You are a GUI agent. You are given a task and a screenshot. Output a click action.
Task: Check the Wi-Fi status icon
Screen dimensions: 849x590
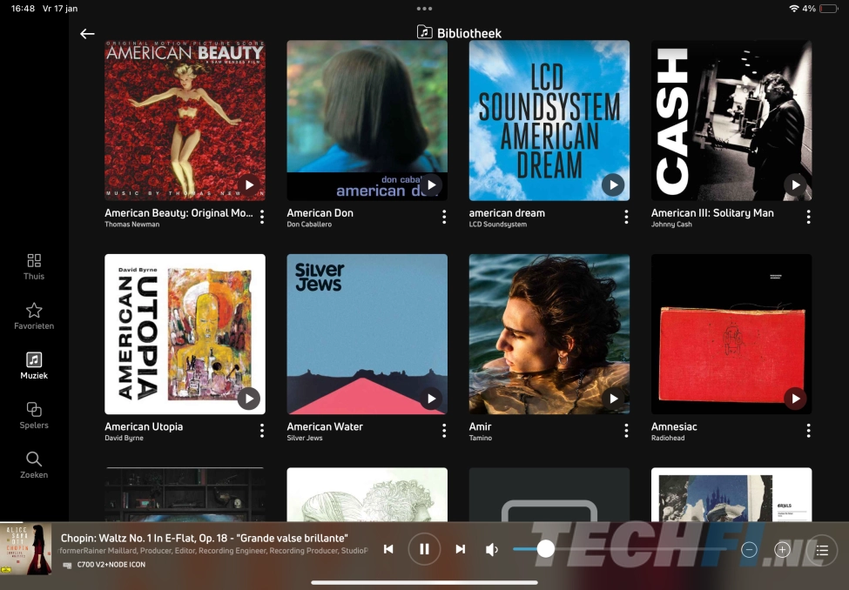[794, 9]
